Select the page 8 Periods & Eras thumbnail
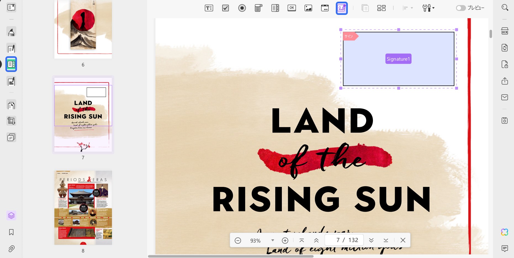Image resolution: width=514 pixels, height=258 pixels. tap(83, 208)
